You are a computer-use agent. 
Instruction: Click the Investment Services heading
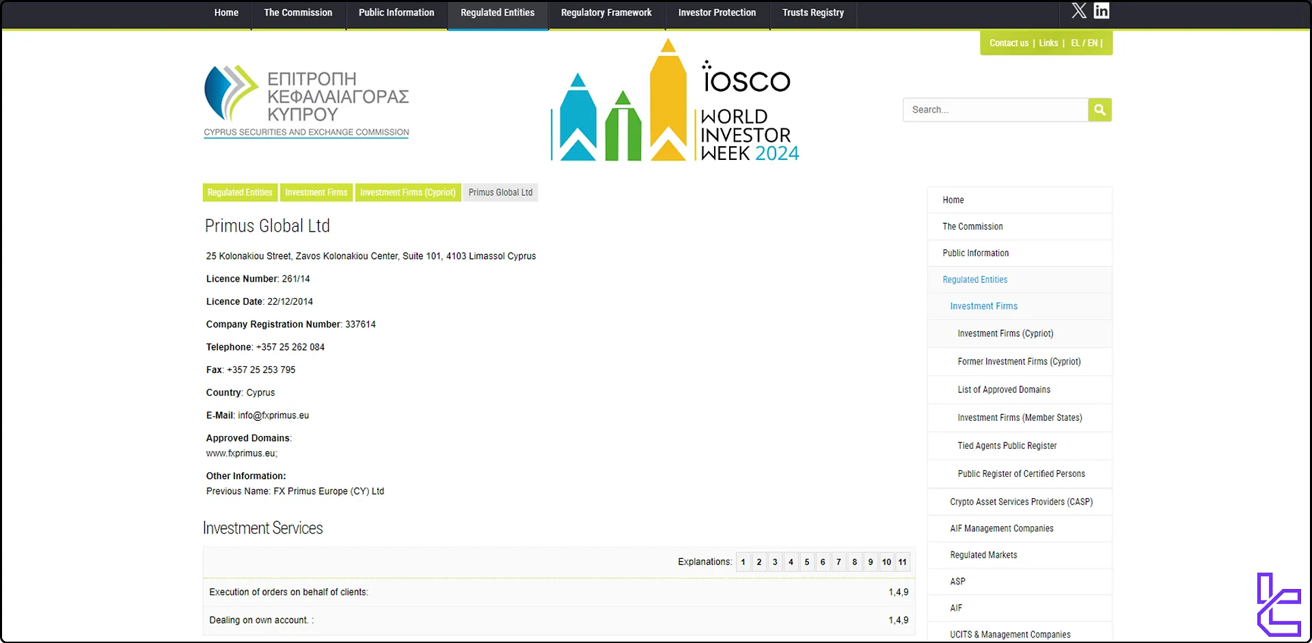[x=262, y=528]
